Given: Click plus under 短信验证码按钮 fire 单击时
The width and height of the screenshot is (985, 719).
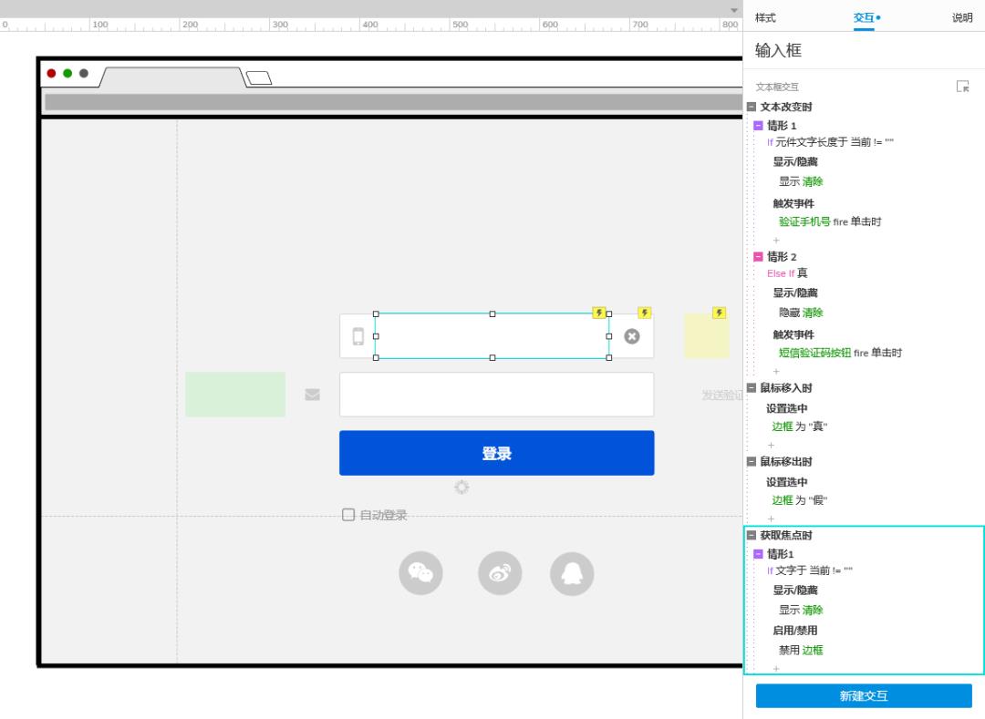Looking at the screenshot, I should [x=776, y=372].
